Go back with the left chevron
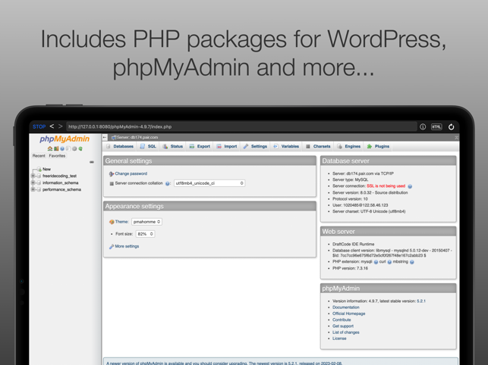 coord(52,126)
